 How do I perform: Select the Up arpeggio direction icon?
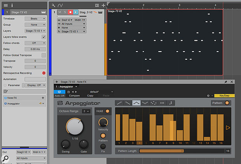click(119, 103)
